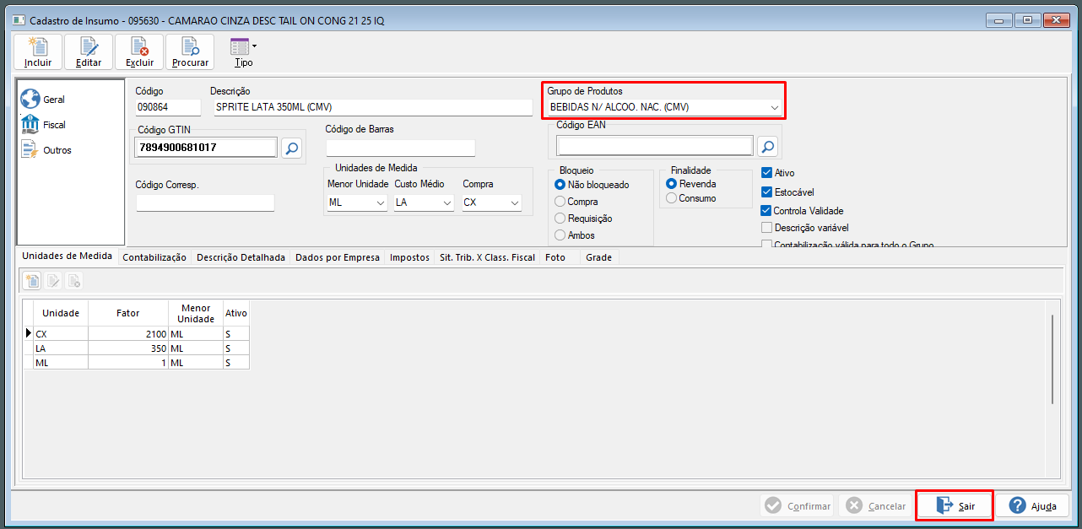Click the Menor Unidade column header
Viewport: 1082px width, 529px height.
[196, 313]
